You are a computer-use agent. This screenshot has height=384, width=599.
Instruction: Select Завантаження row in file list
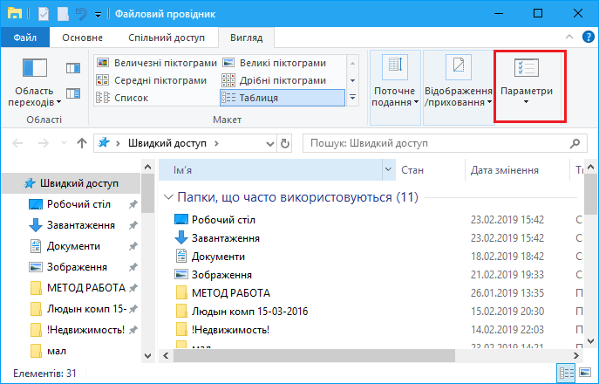(371, 238)
